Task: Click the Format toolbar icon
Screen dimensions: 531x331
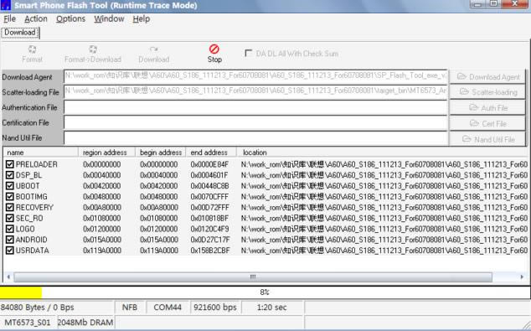Action: pyautogui.click(x=32, y=49)
